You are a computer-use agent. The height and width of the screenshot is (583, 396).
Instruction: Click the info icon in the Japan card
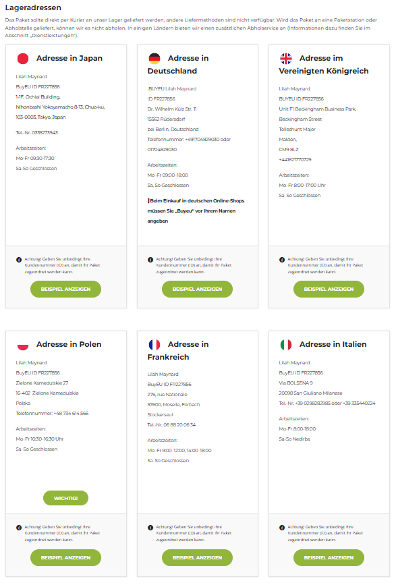click(x=19, y=260)
